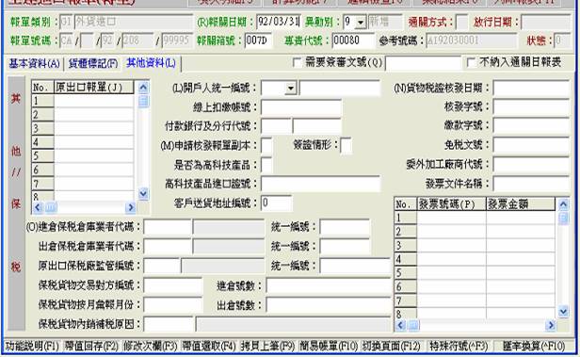Viewport: 580px width, 357px height.
Task: Click left arrow of 發票 table horizontal scrollbar
Action: (x=400, y=325)
